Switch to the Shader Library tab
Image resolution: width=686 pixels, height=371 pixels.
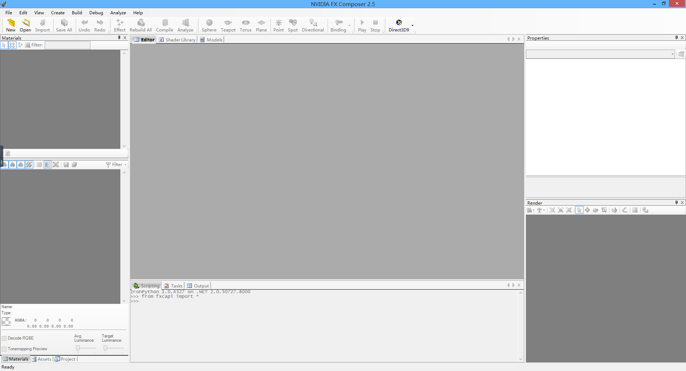[x=177, y=40]
